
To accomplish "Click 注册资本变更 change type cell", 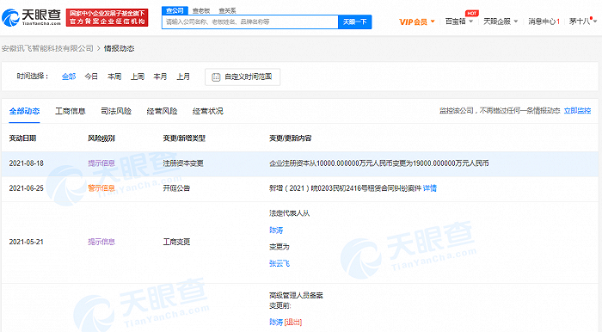I will click(x=183, y=163).
